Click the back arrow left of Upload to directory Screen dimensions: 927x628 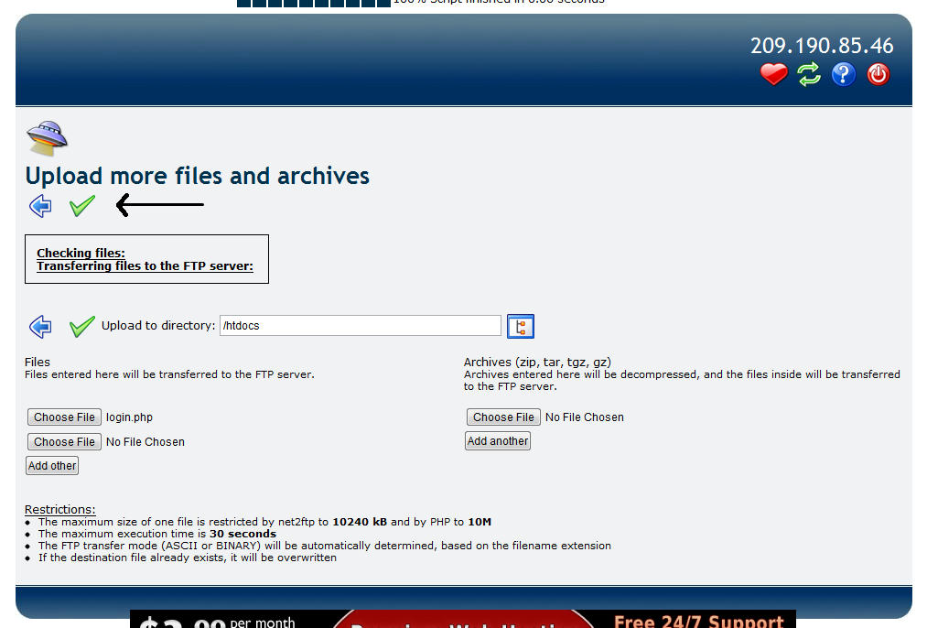point(40,326)
